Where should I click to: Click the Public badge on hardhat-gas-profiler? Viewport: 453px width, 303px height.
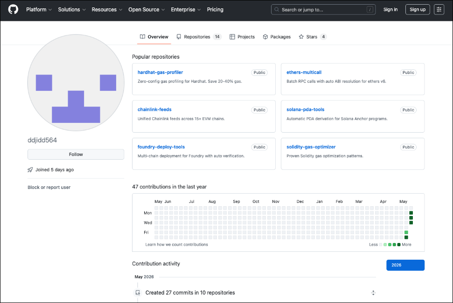259,73
